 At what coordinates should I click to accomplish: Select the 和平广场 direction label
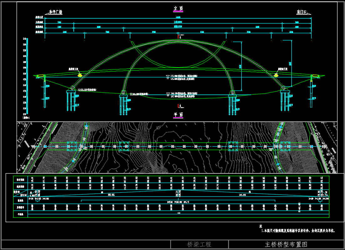click(56, 12)
